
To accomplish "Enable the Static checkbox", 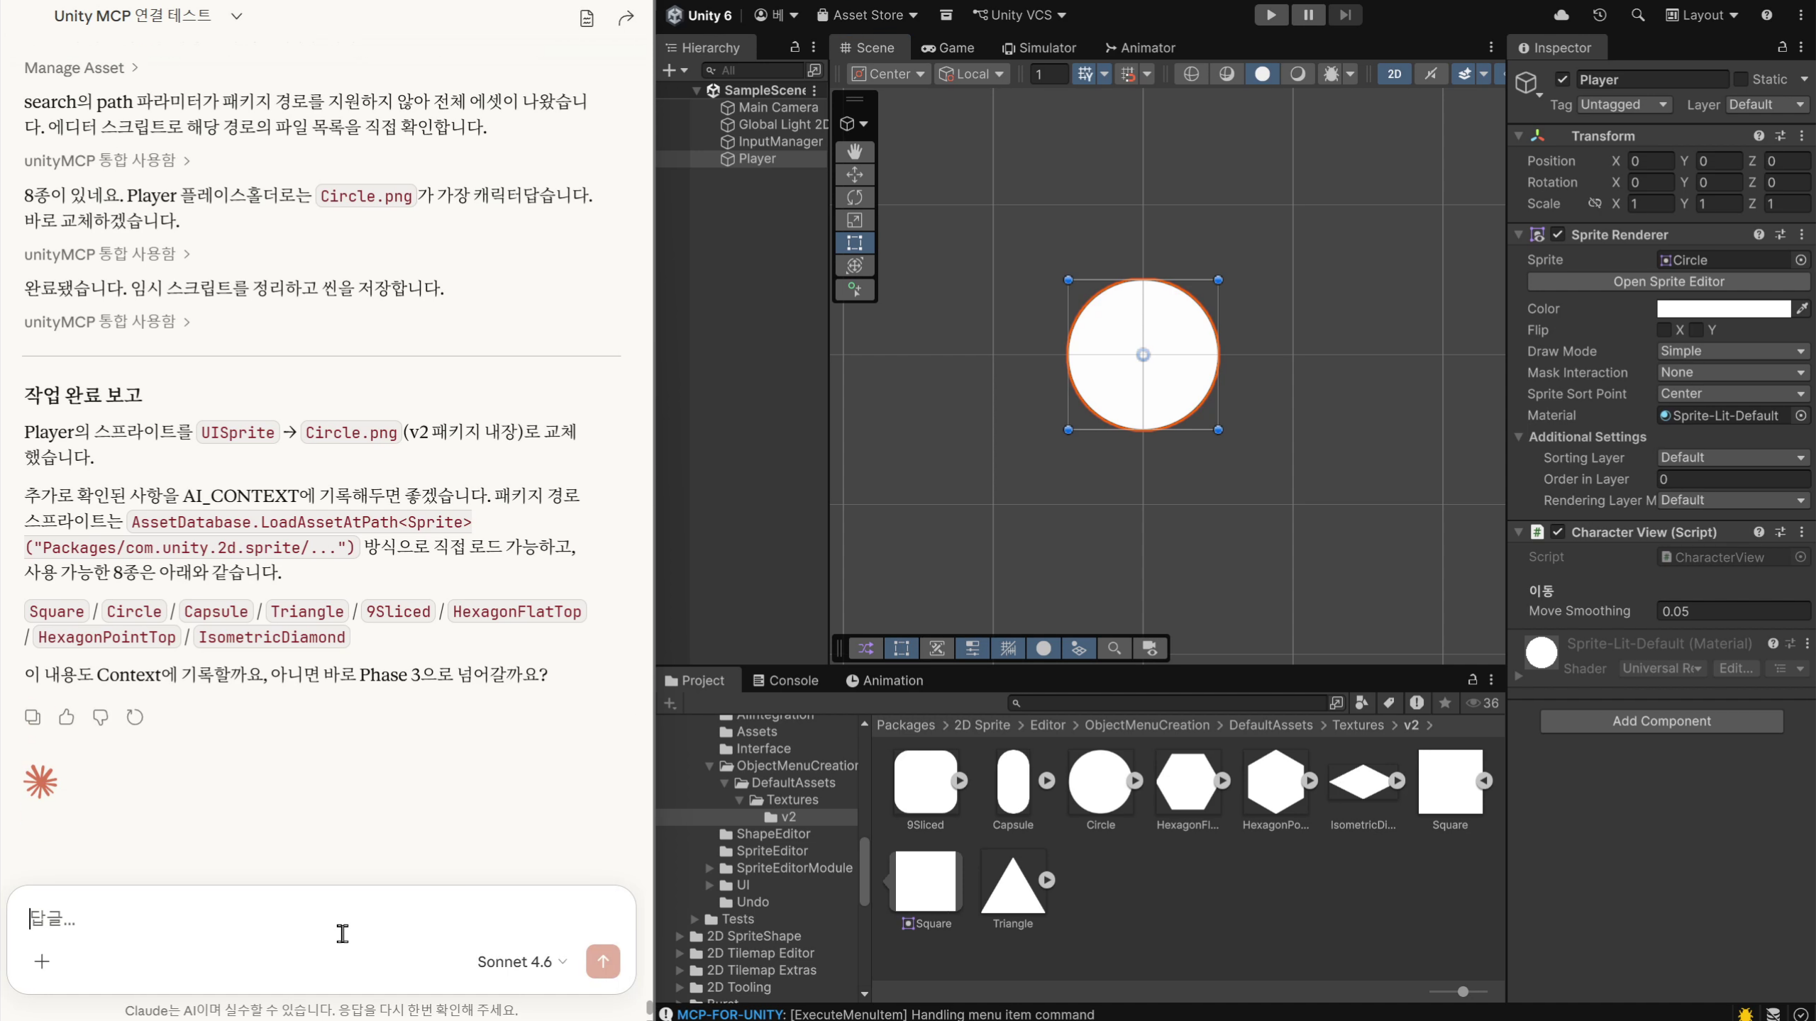I will click(1741, 79).
